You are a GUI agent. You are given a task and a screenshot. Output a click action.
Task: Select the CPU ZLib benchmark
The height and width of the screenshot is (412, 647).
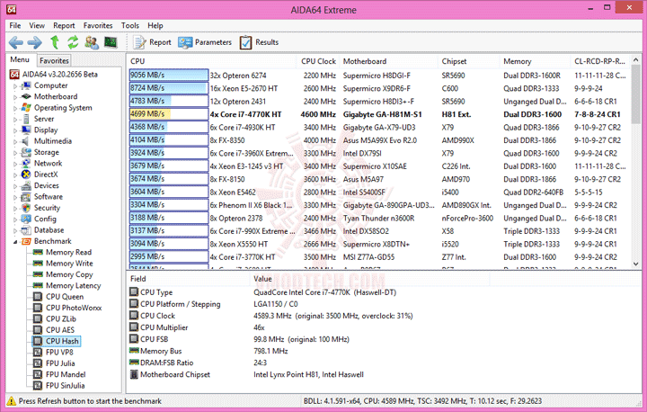coord(61,319)
